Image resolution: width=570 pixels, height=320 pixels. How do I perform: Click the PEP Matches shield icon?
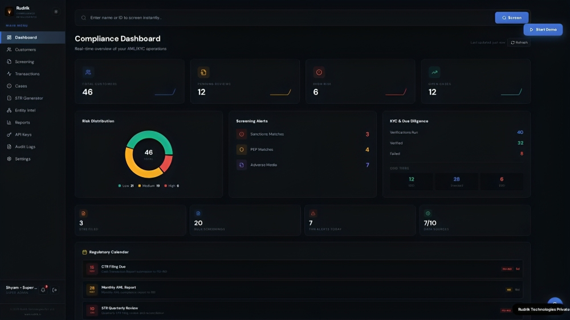click(x=241, y=149)
